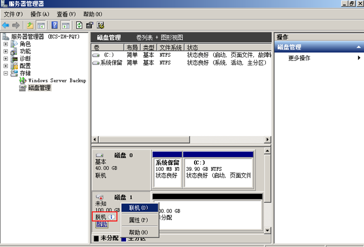Click the 帮助 link under disk 1

(x=102, y=224)
